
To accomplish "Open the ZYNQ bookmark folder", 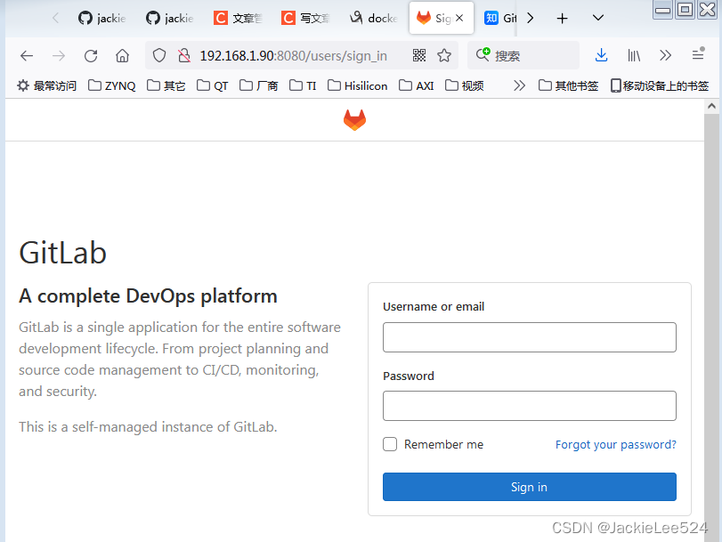I will pyautogui.click(x=112, y=85).
